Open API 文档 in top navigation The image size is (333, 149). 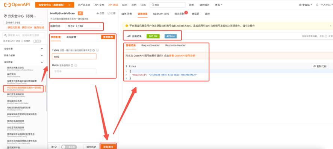click(99, 4)
